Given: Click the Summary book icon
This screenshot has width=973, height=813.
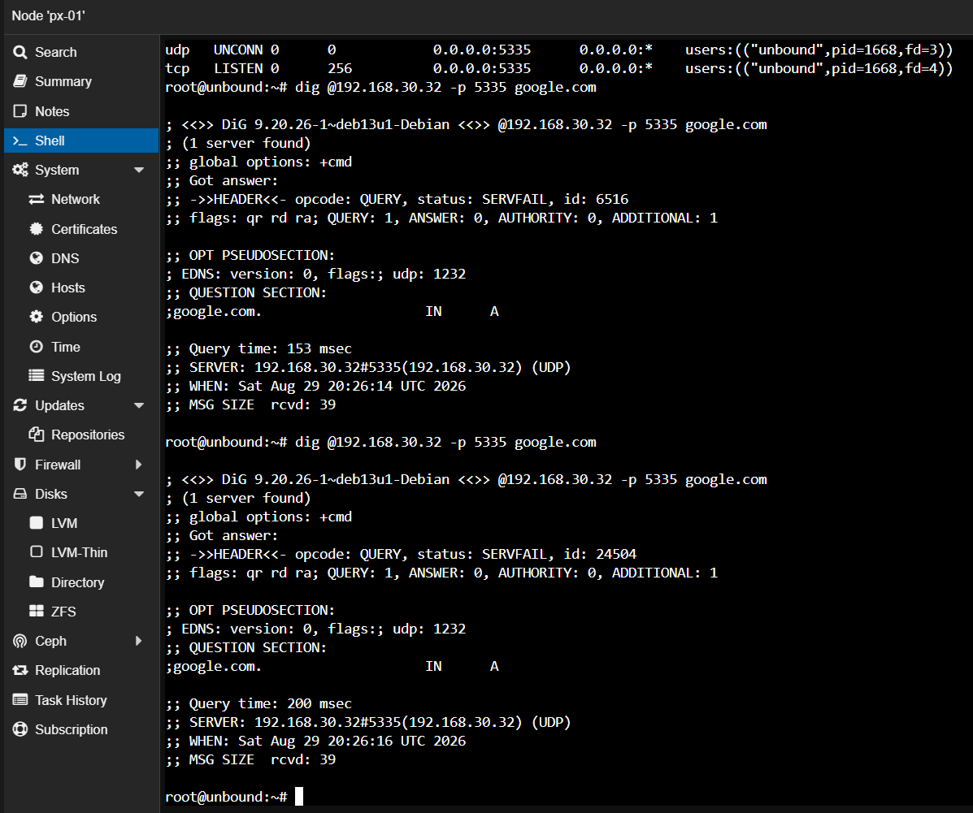Looking at the screenshot, I should (x=20, y=81).
